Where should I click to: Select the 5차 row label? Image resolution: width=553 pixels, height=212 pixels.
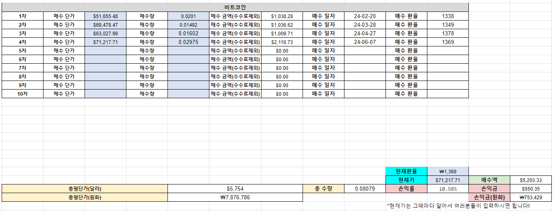[x=23, y=51]
